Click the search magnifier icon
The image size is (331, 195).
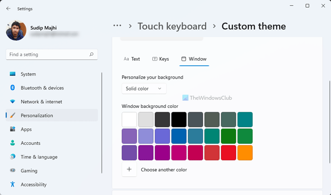(x=92, y=54)
